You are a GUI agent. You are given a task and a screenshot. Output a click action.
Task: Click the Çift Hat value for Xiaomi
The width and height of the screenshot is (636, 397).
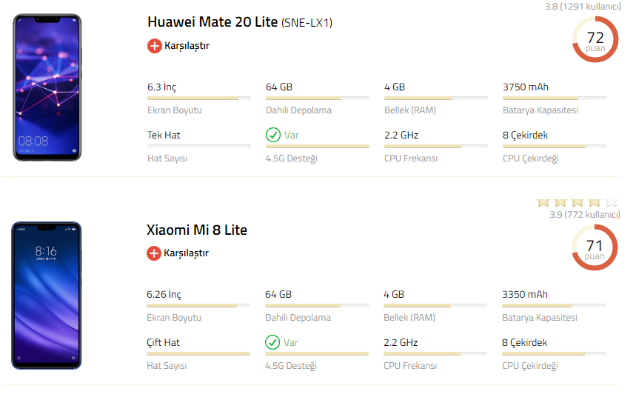coord(164,342)
